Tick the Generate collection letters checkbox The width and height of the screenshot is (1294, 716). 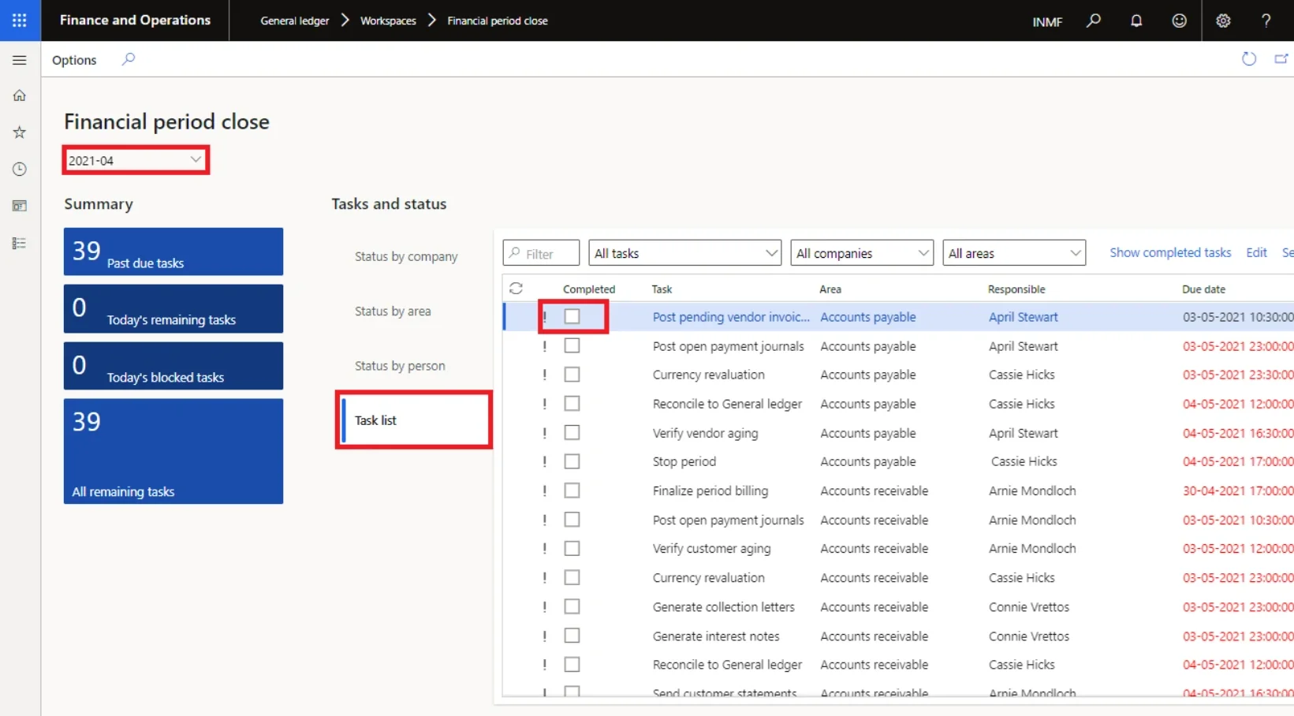[572, 606]
